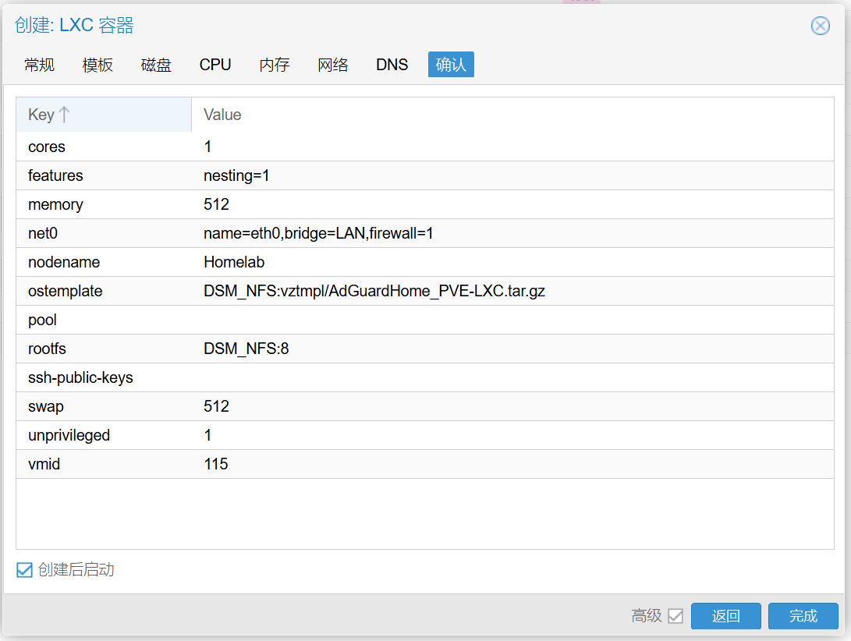Screen dimensions: 851x641
Task: Uncheck the 创建后启动 checkbox
Action: pos(23,570)
